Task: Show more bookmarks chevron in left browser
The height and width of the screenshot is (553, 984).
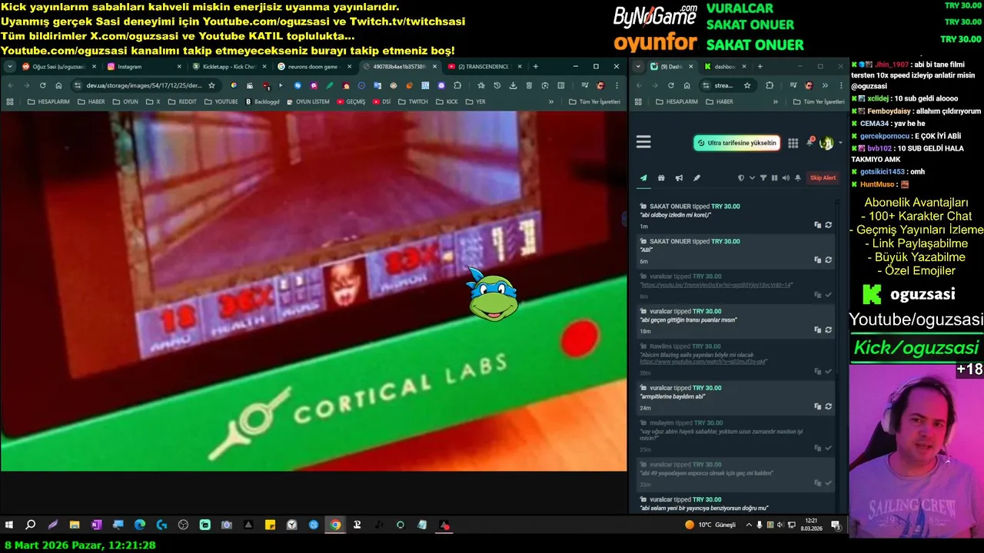Action: click(550, 101)
